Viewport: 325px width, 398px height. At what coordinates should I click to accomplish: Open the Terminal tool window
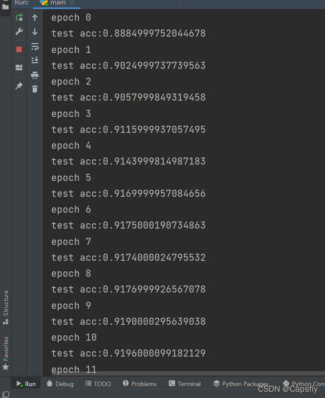tap(185, 384)
